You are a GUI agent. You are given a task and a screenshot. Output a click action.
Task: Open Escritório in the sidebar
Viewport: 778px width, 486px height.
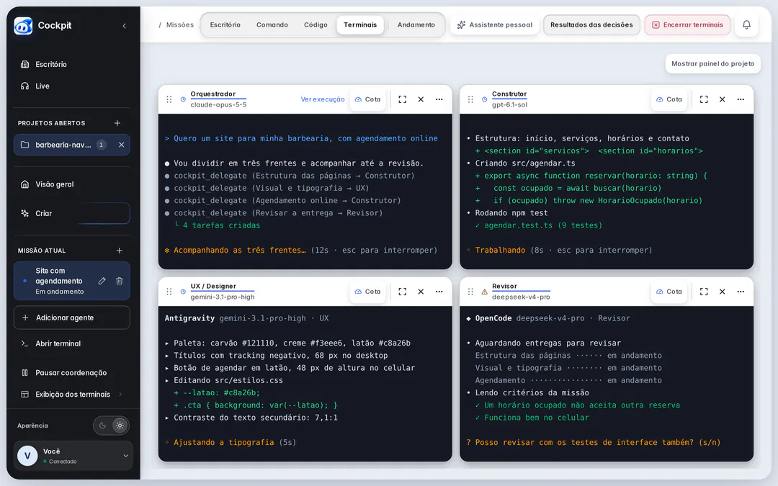(x=72, y=65)
